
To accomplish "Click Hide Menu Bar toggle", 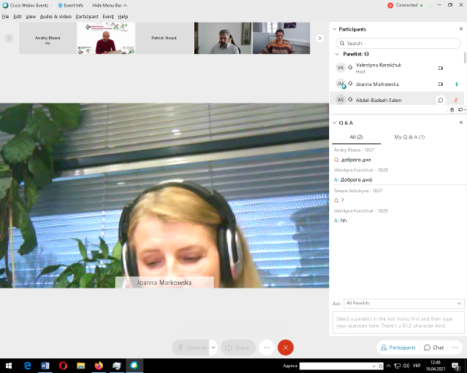I will [x=109, y=5].
